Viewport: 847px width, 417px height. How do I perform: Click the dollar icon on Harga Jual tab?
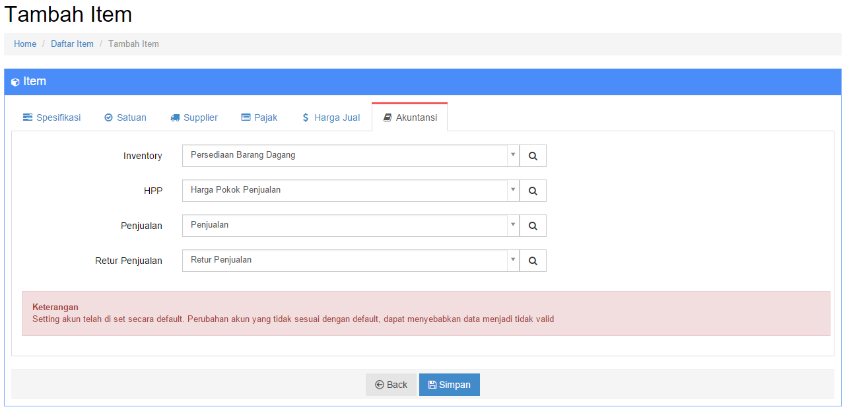[x=306, y=117]
